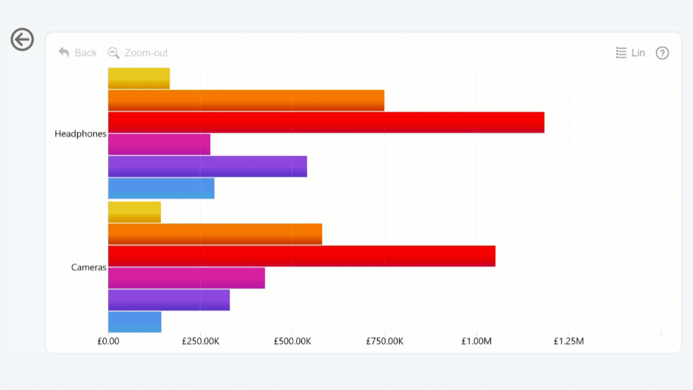Image resolution: width=693 pixels, height=390 pixels.
Task: Click the Back undo arrow icon
Action: coord(64,53)
